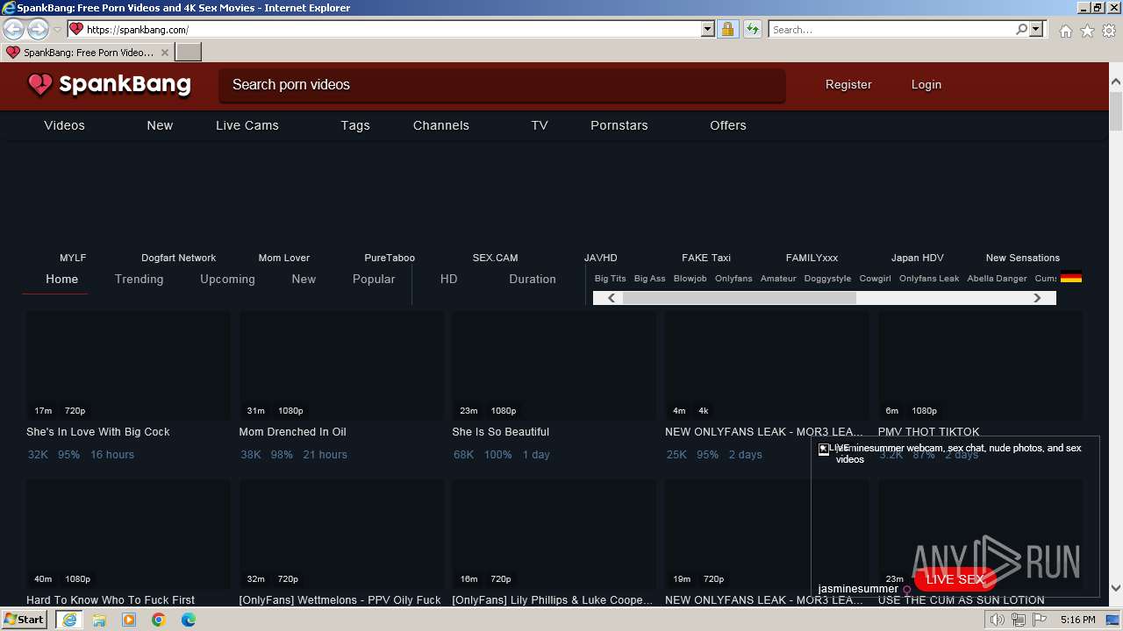This screenshot has height=631, width=1123.
Task: Open the Tags page
Action: 355,125
